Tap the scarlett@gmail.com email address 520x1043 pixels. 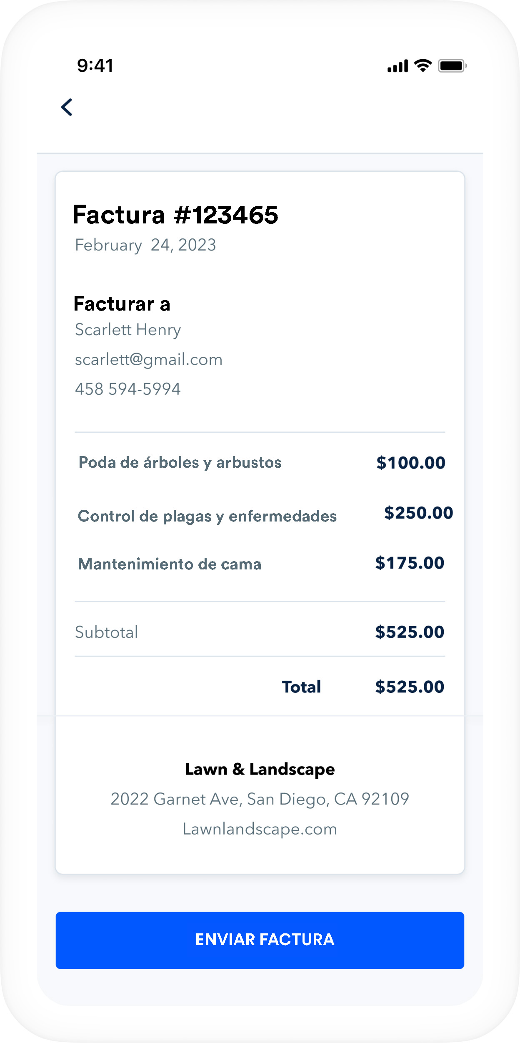[x=149, y=359]
